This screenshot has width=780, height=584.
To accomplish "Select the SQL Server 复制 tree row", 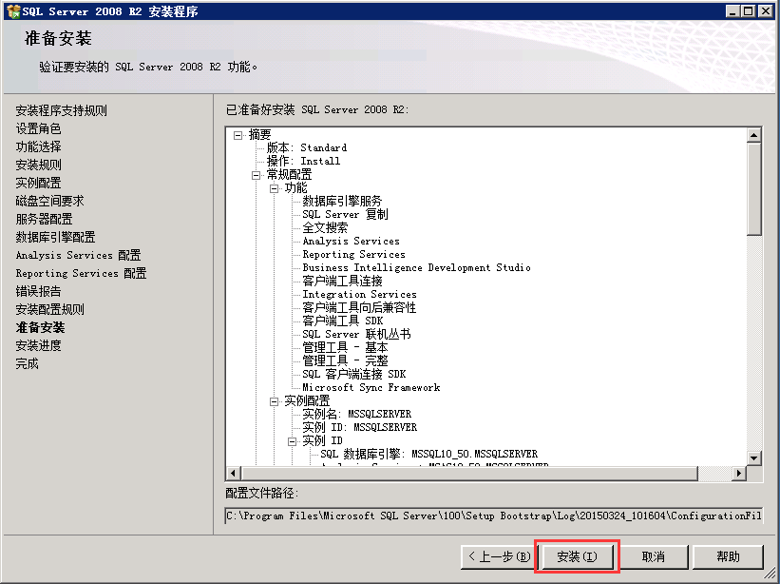I will pyautogui.click(x=345, y=215).
